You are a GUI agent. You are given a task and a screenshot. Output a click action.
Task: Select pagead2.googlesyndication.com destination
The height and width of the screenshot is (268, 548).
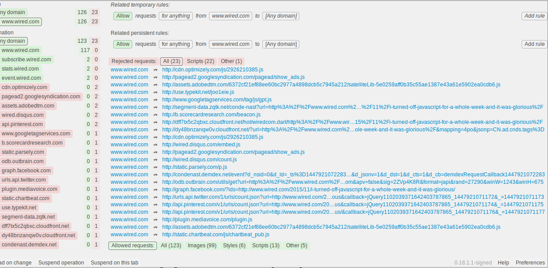click(41, 97)
